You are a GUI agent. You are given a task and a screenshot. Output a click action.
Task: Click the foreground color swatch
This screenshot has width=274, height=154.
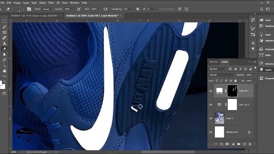tap(1, 83)
